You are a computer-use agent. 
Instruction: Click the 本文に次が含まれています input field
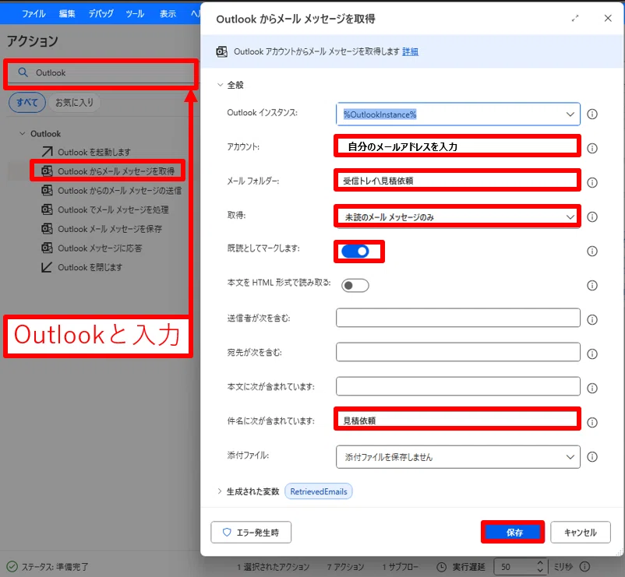458,386
